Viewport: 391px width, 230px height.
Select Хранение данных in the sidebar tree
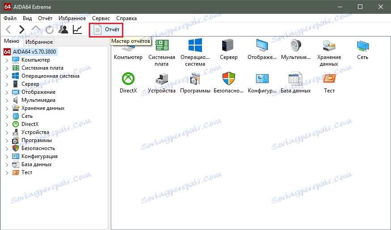[x=43, y=108]
